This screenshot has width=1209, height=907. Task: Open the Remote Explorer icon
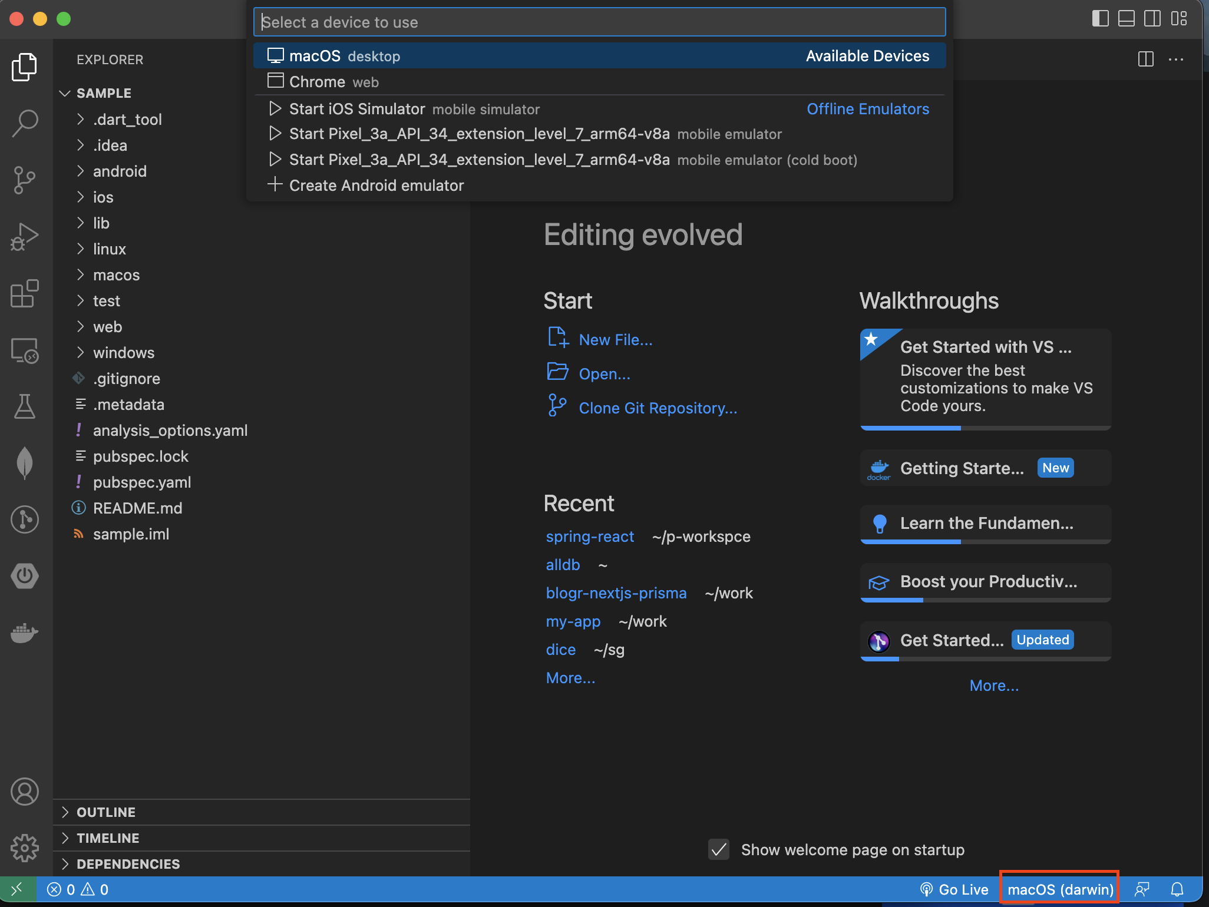pos(24,350)
